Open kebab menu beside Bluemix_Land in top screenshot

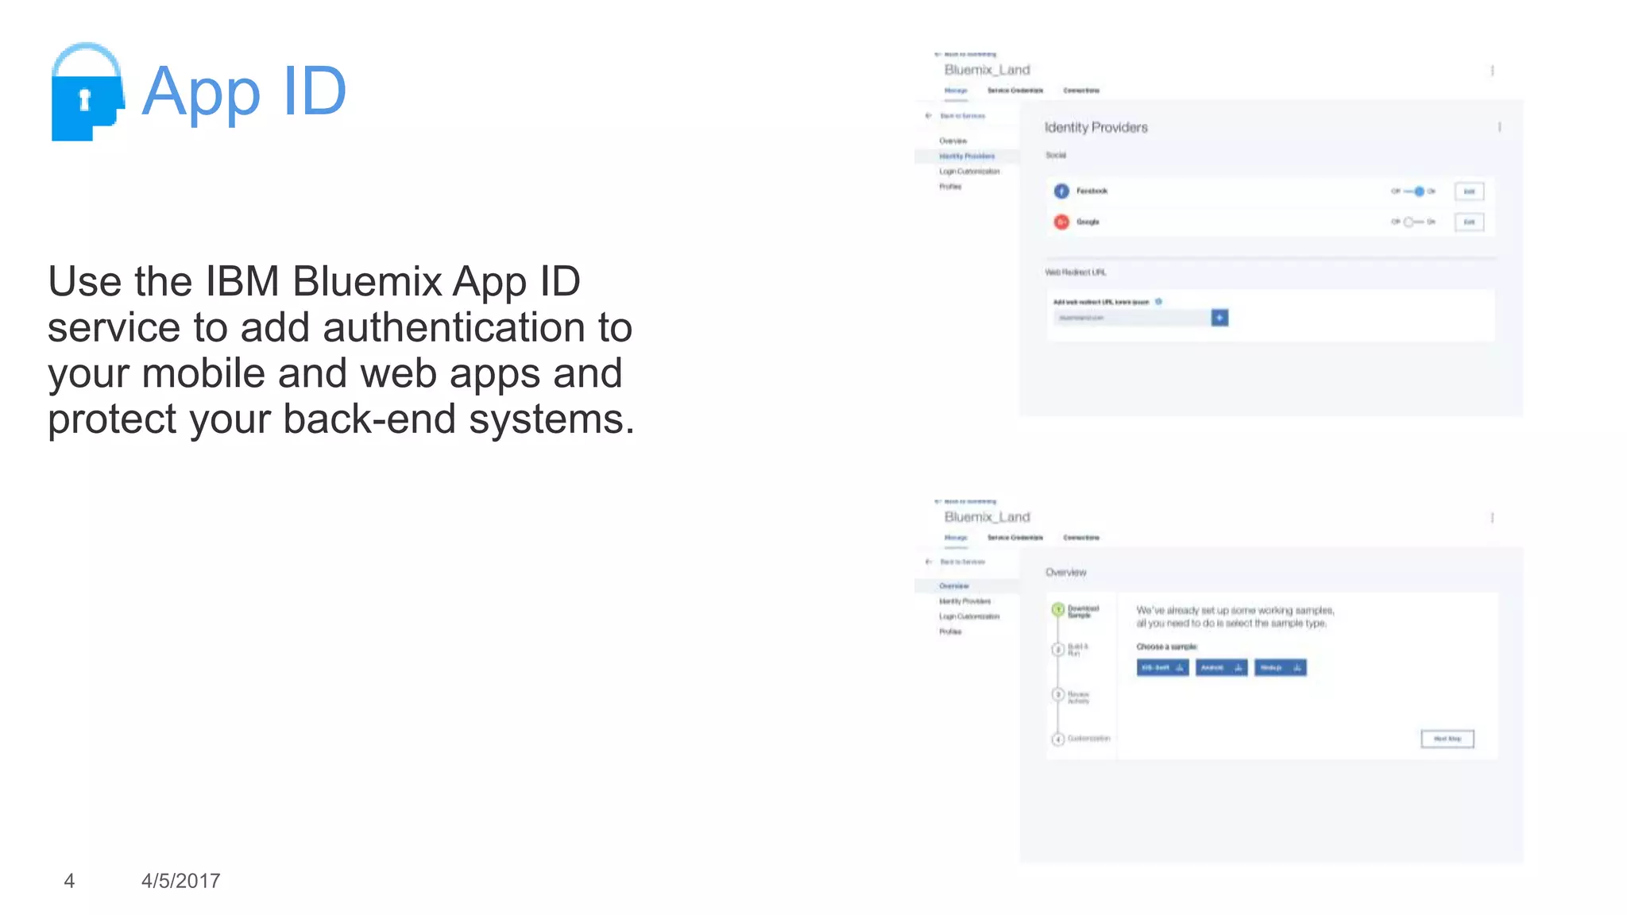[1492, 71]
